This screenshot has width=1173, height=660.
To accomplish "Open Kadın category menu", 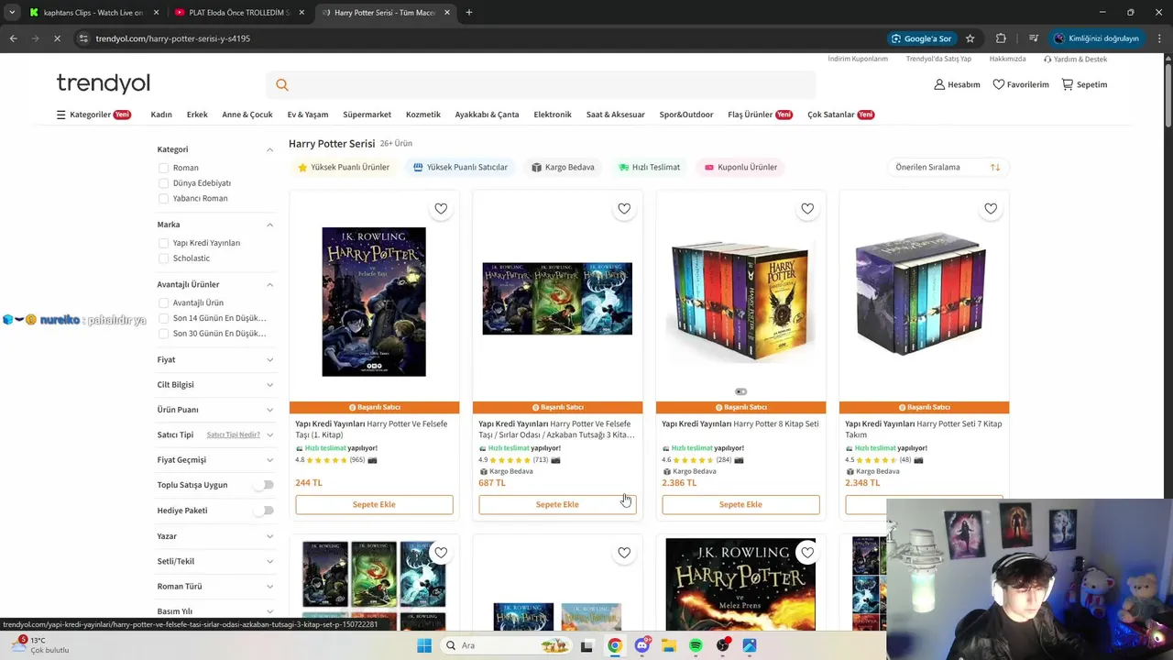I will (161, 115).
